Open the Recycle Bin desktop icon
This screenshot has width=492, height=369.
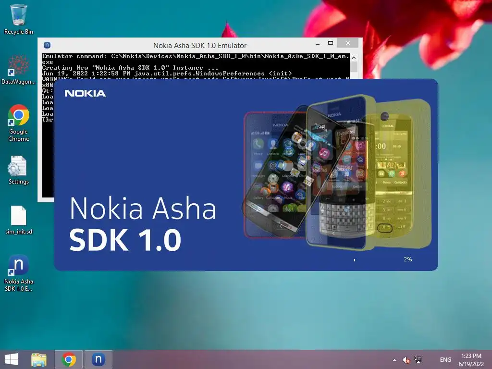pyautogui.click(x=19, y=19)
